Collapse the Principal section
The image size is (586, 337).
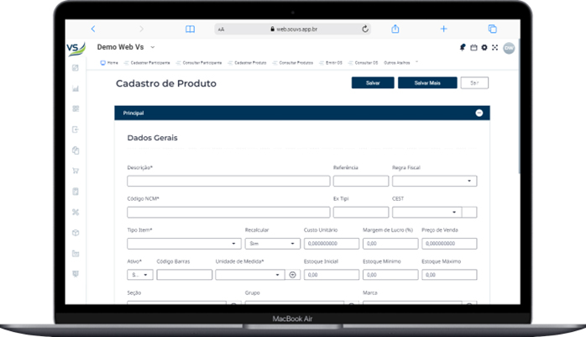(479, 113)
